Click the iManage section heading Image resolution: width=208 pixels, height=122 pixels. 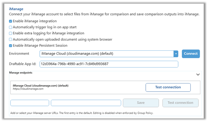click(16, 9)
